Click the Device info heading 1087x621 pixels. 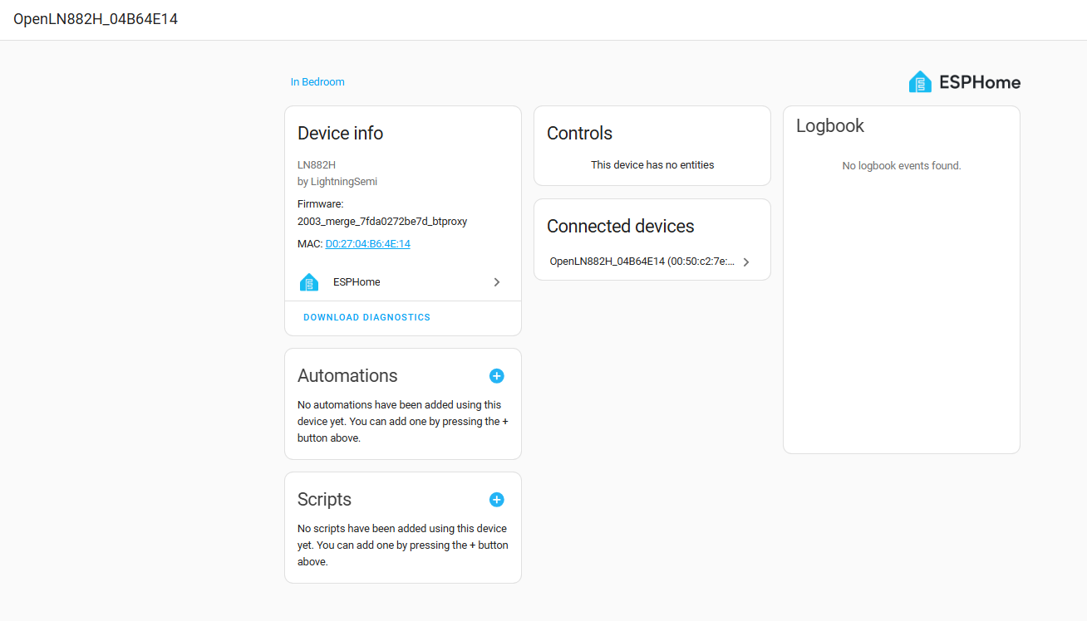pyautogui.click(x=340, y=134)
